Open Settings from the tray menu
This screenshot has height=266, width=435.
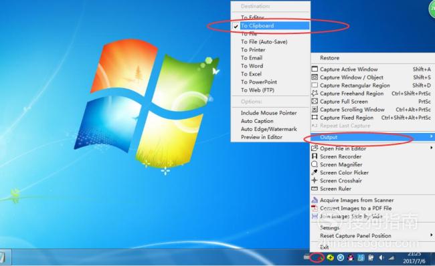[373, 228]
